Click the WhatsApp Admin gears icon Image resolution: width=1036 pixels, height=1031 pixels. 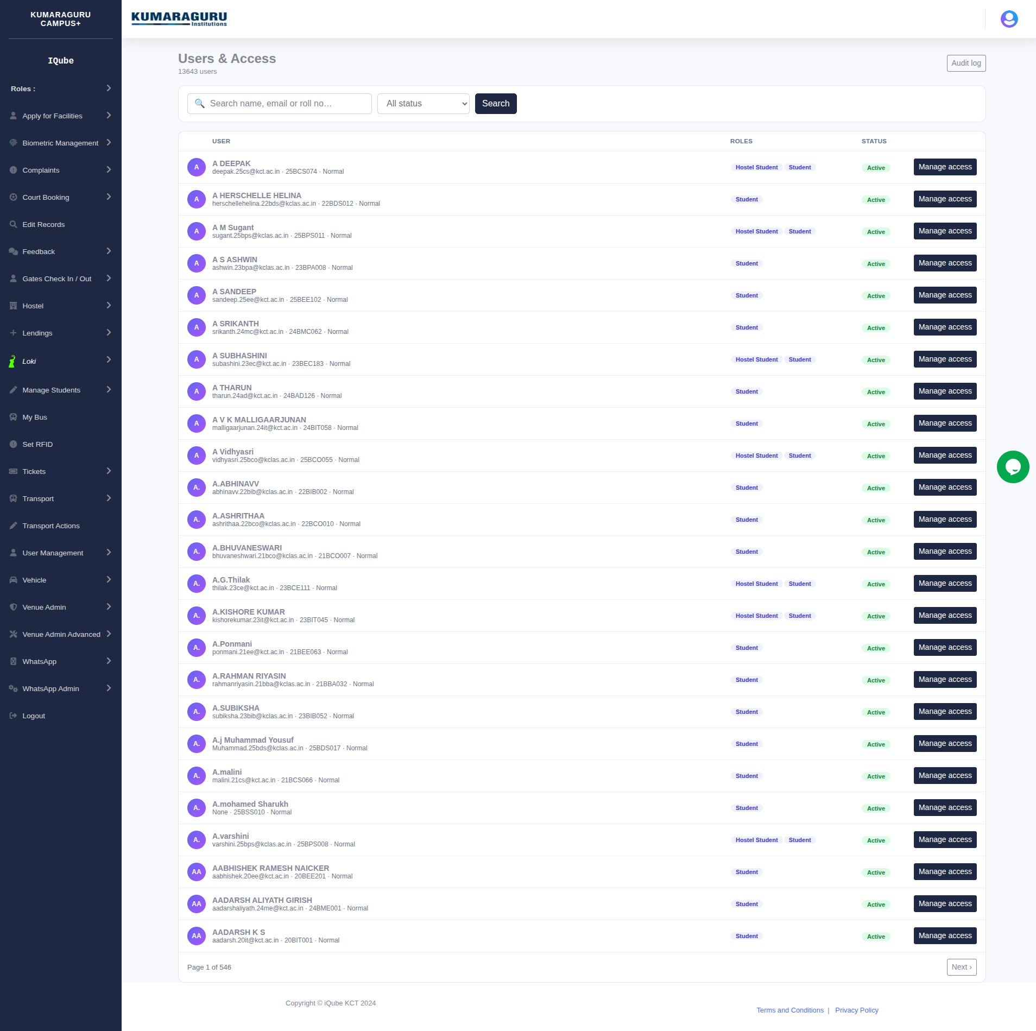pos(14,688)
